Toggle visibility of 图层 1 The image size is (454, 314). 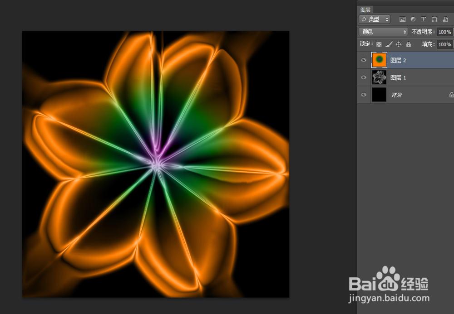363,77
